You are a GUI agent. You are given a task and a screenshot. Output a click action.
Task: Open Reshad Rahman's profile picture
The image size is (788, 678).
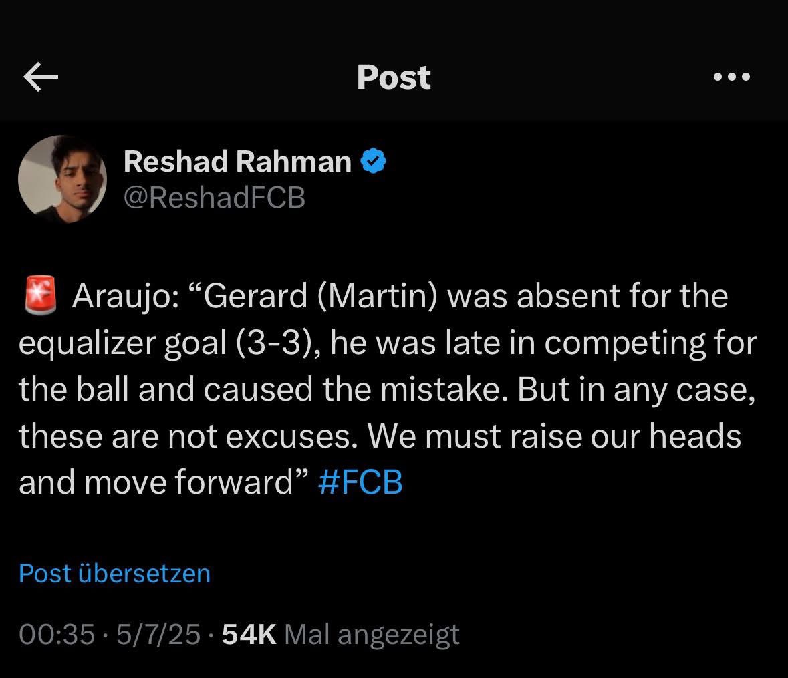tap(62, 179)
